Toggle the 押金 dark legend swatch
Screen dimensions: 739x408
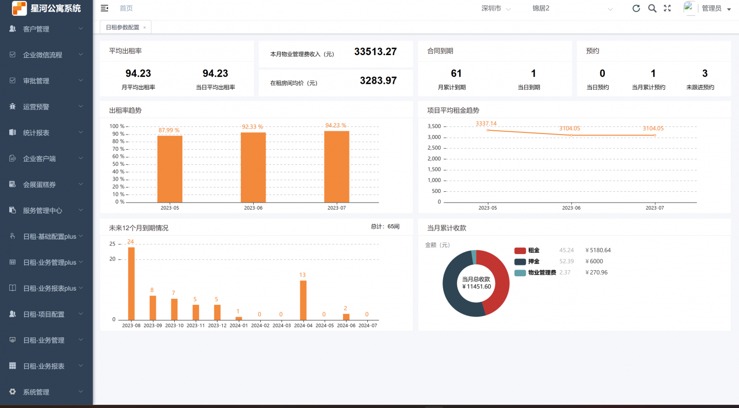tap(520, 262)
